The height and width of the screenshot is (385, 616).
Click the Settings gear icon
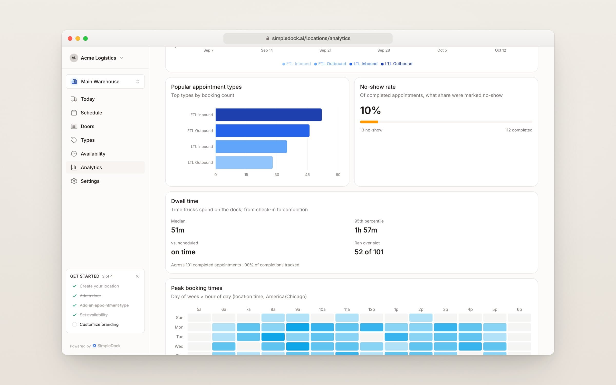74,181
